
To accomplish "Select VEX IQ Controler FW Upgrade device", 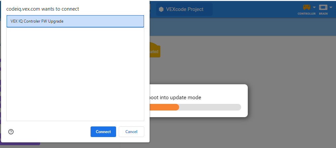I will pos(75,21).
